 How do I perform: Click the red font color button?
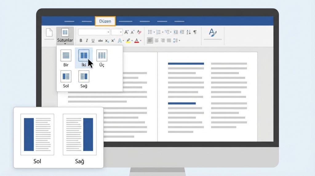click(x=137, y=41)
